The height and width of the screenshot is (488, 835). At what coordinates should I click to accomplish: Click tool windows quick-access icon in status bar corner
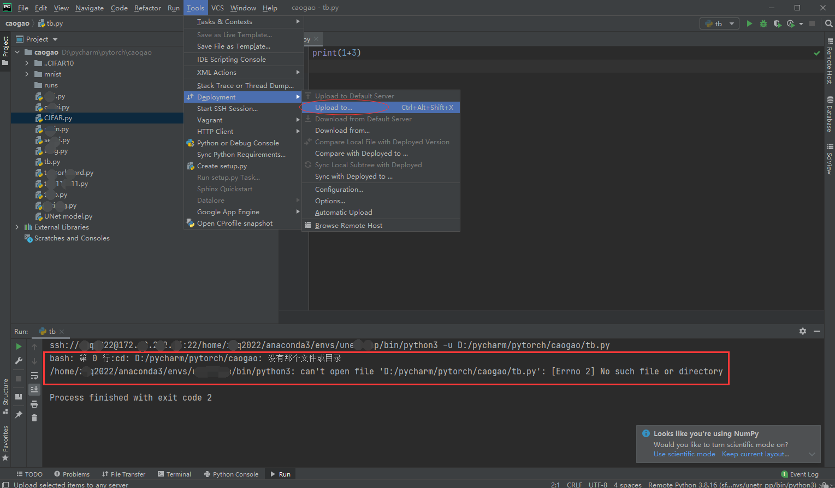(x=5, y=485)
